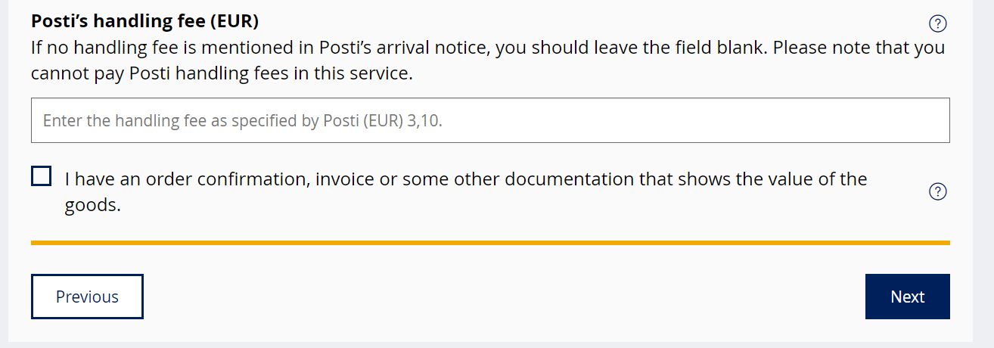994x348 pixels.
Task: Show info tooltip for handling fee (EUR)
Action: tap(937, 23)
